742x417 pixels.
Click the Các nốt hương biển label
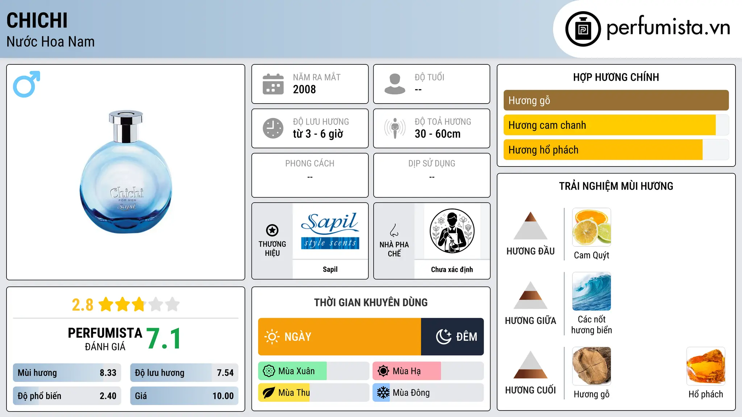coord(592,325)
